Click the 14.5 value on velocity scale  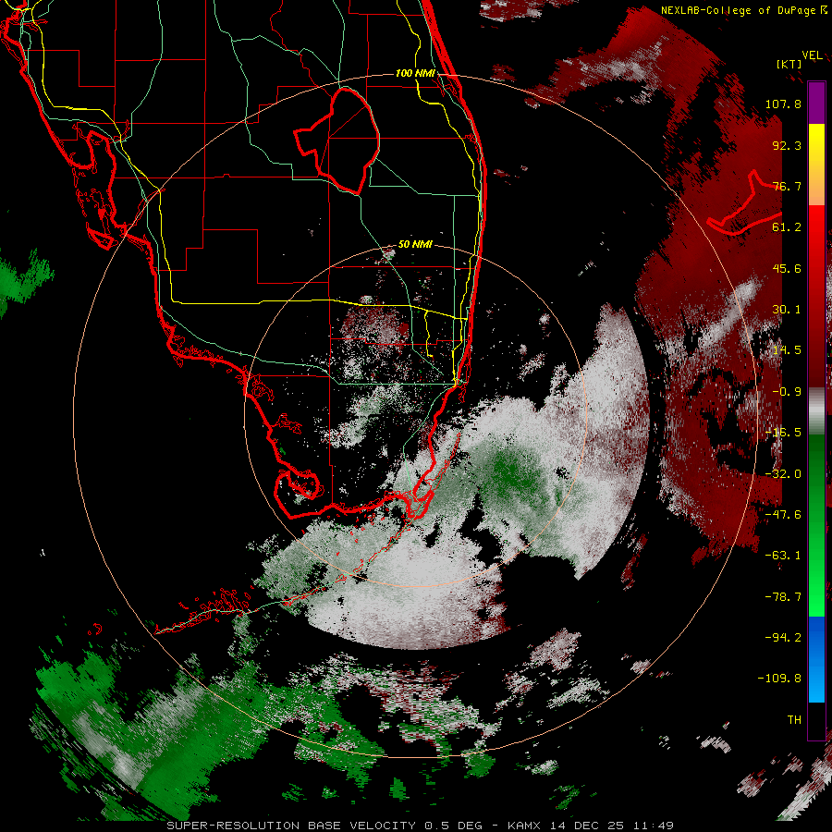tap(787, 350)
